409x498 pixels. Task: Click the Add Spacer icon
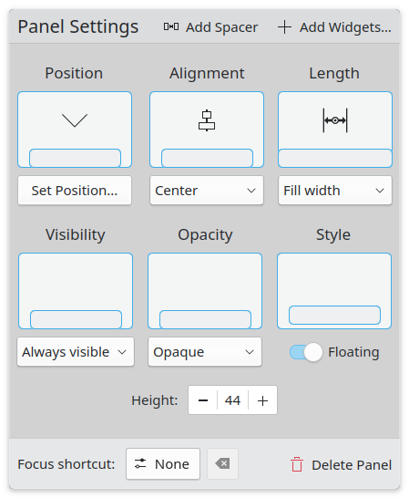coord(171,26)
